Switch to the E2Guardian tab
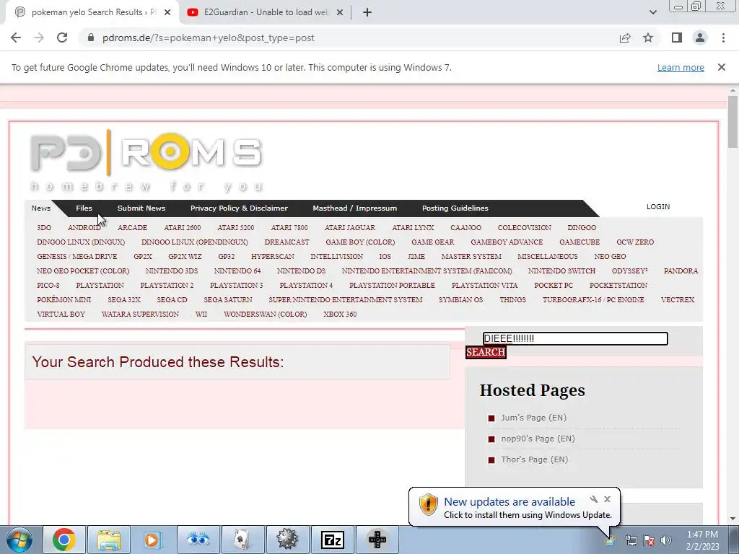Screen dimensions: 739x554 (266, 12)
